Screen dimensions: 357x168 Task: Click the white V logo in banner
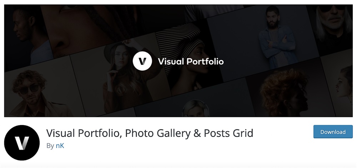pos(142,61)
